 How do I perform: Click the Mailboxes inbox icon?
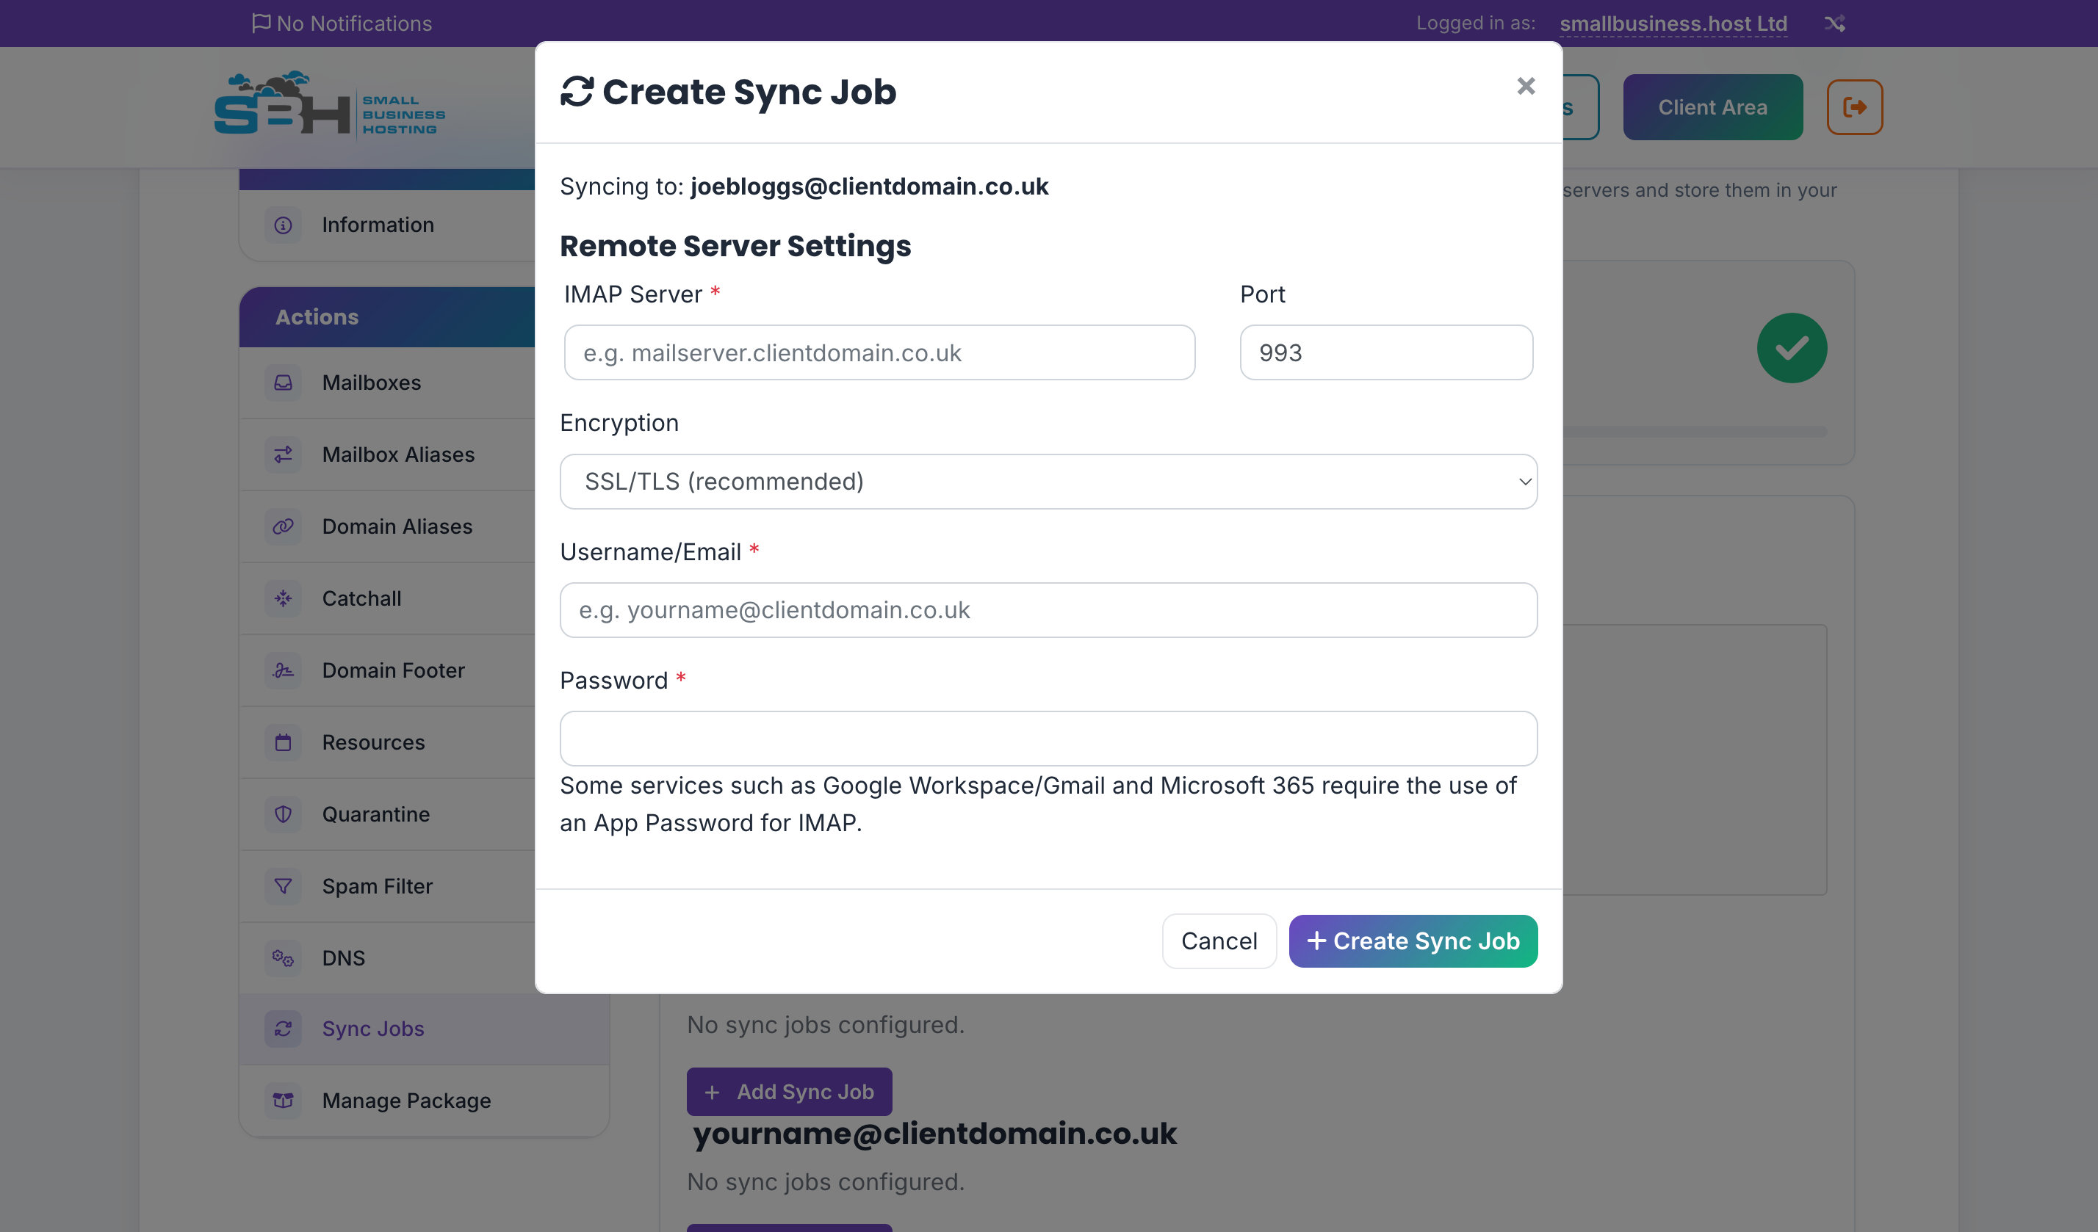283,383
